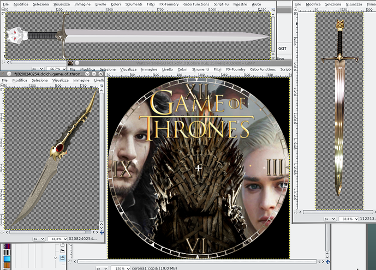This screenshot has height=270, width=376.
Task: Click Watch-Panel window title bar thumbnail icon
Action: coord(70,63)
